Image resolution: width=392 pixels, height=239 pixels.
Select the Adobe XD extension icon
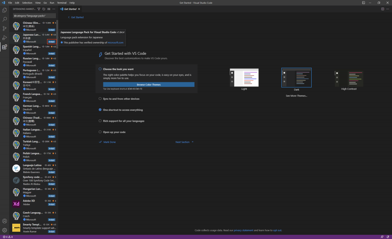(16, 204)
